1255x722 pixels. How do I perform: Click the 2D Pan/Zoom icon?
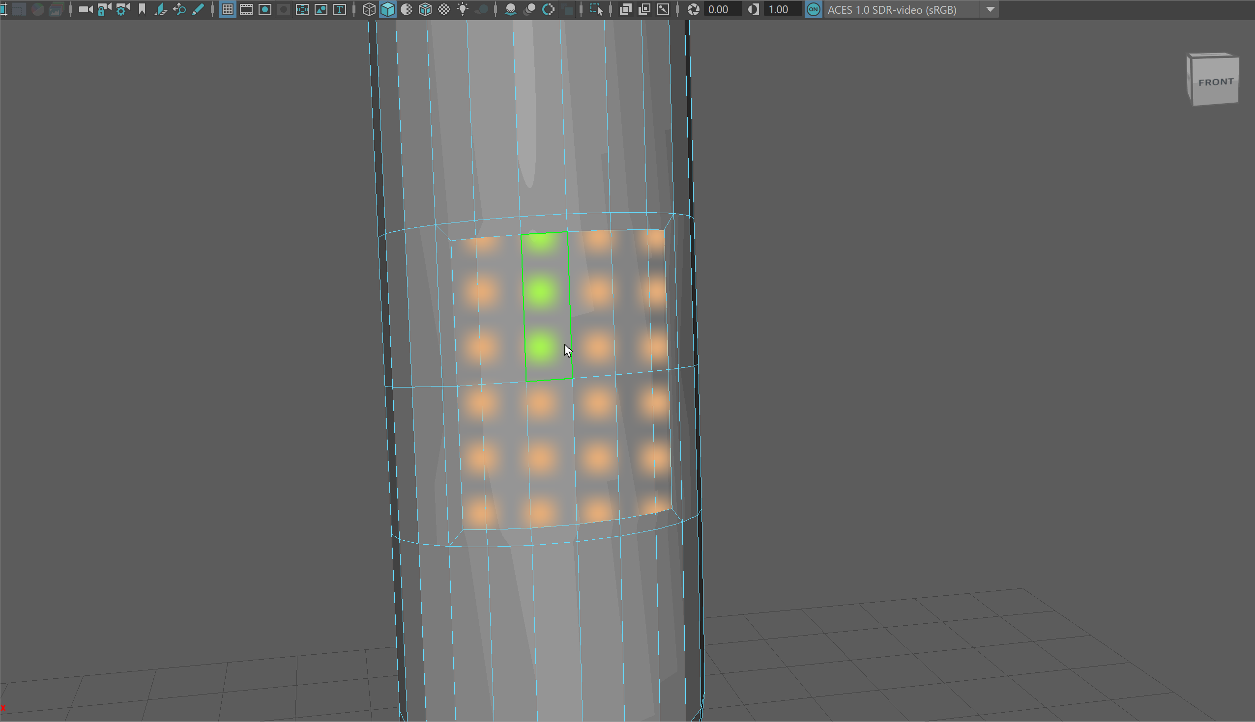tap(179, 9)
